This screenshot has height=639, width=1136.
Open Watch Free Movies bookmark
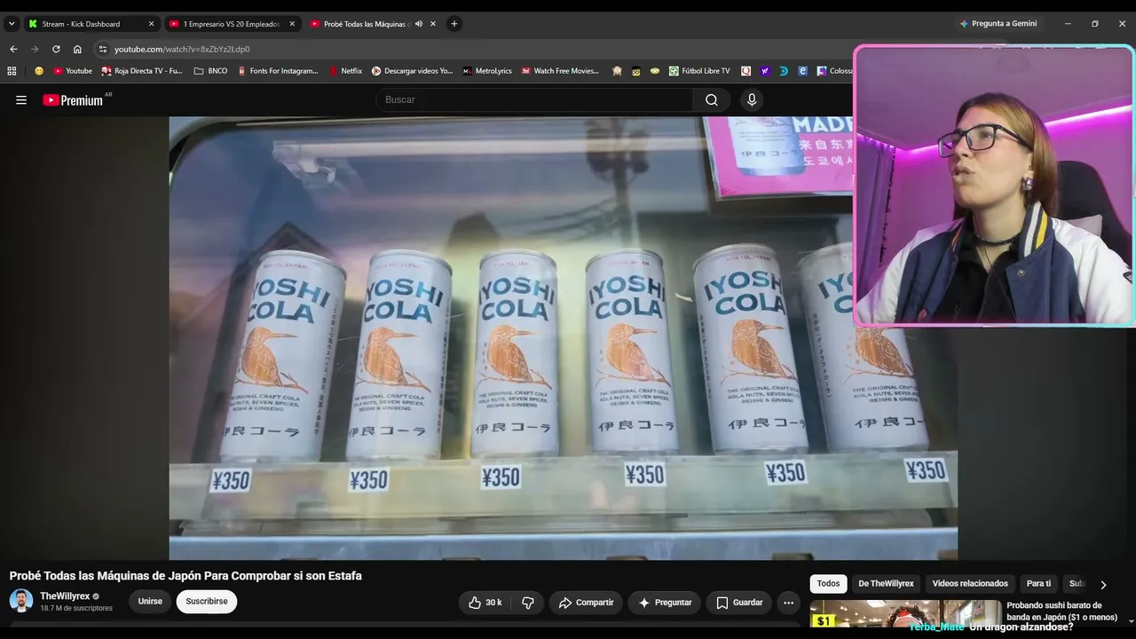point(560,71)
